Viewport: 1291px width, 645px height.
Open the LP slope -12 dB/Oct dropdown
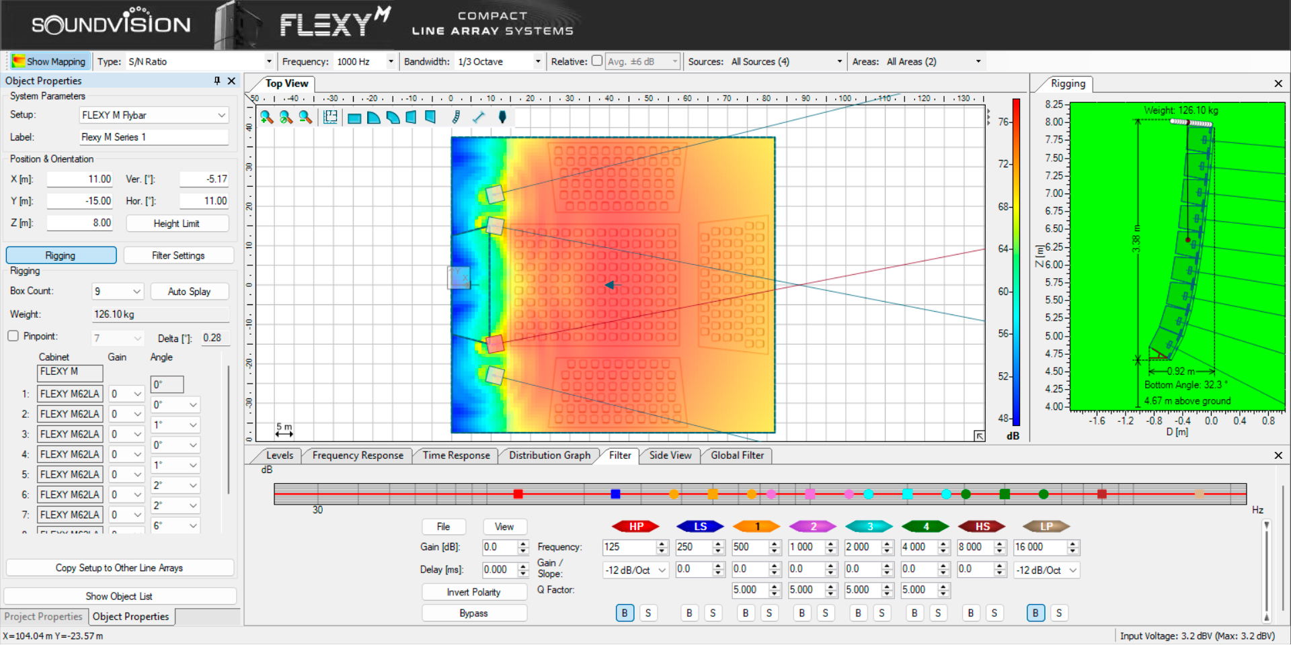click(x=1046, y=570)
